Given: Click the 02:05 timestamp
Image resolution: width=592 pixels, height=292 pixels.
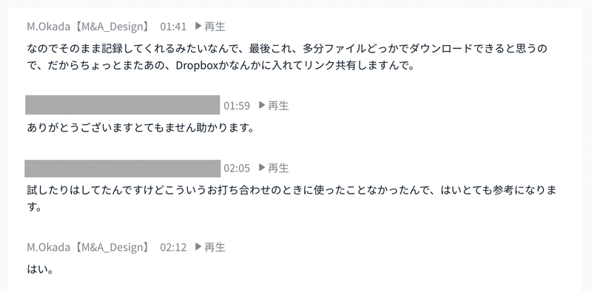Looking at the screenshot, I should [237, 168].
